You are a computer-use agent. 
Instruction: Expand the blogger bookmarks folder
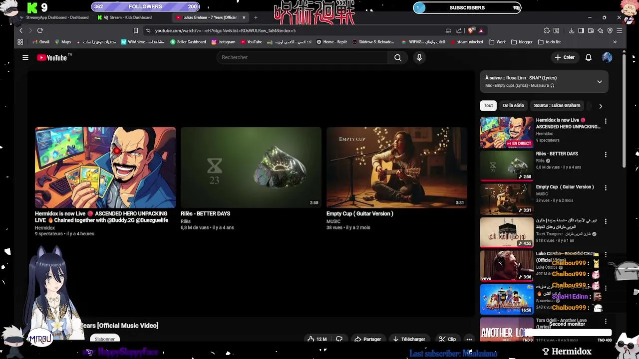[522, 42]
